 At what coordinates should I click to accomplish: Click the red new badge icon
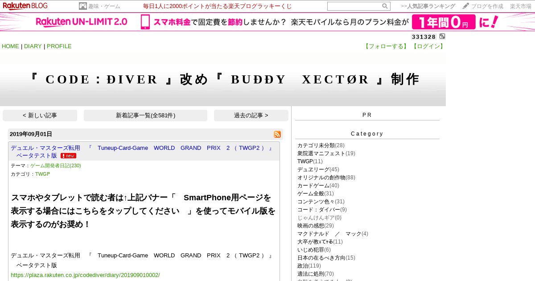point(68,156)
